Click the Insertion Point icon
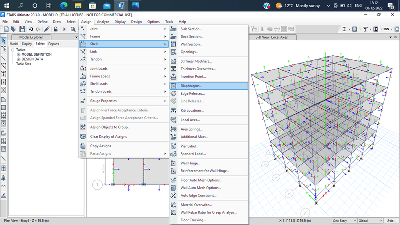This screenshot has height=225, width=400. pyautogui.click(x=173, y=77)
